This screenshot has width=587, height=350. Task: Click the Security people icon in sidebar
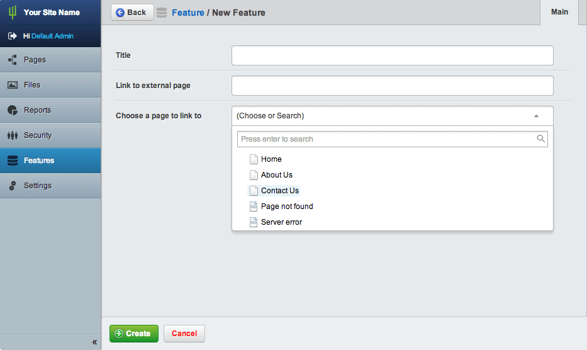[x=12, y=135]
